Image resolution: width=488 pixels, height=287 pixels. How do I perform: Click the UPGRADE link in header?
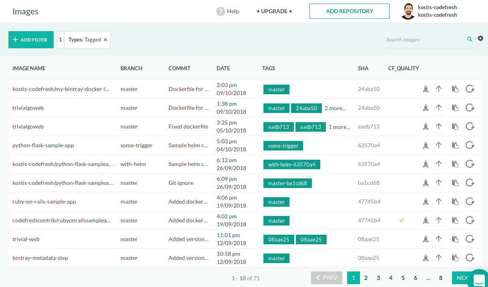click(274, 11)
